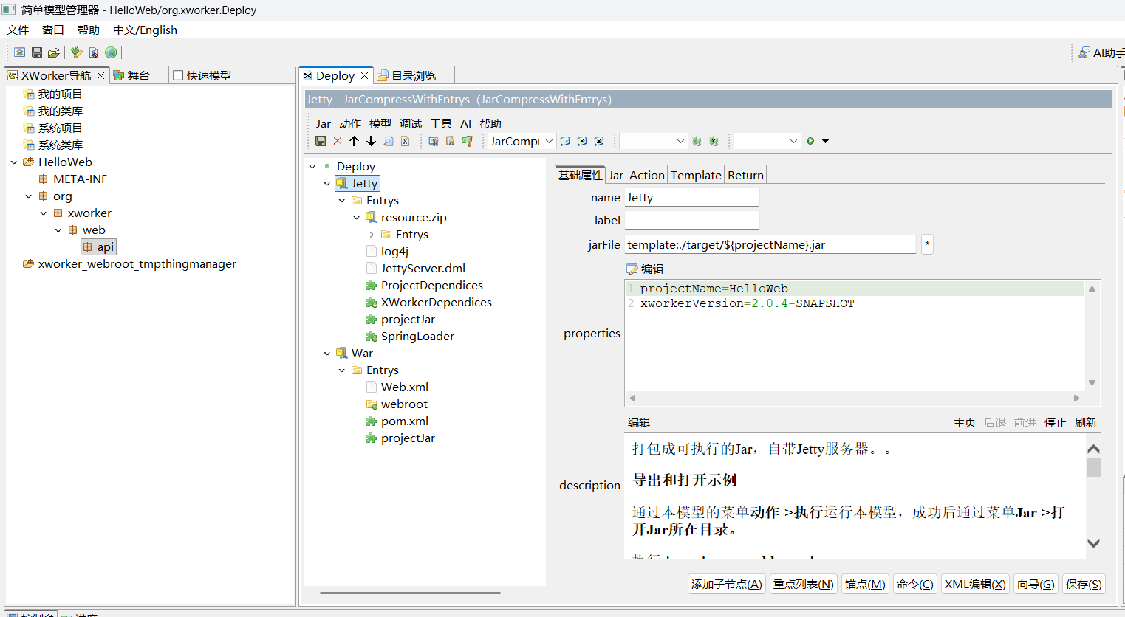Image resolution: width=1125 pixels, height=617 pixels.
Task: Click the 刷新 link above the description
Action: 1086,422
